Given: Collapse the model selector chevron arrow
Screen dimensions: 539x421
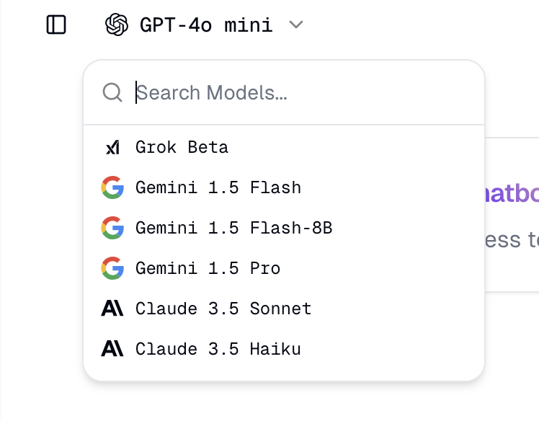Looking at the screenshot, I should (x=295, y=25).
